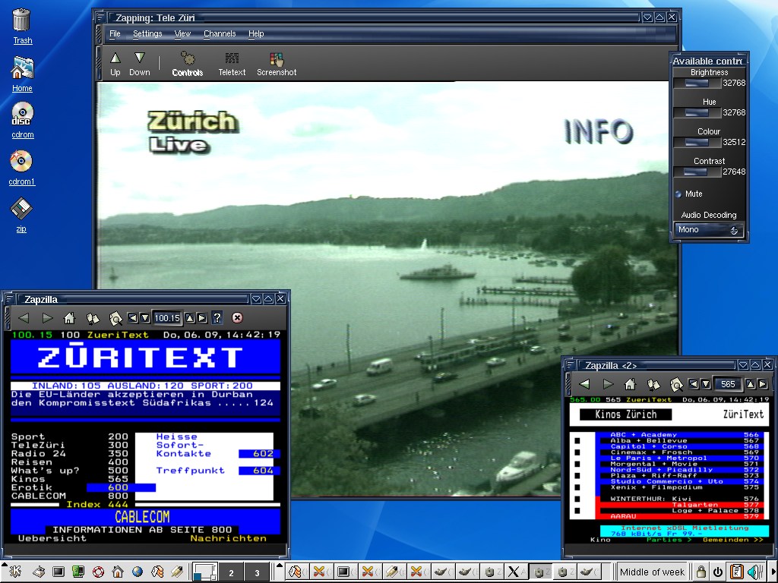Step page number down in Zapzilla
The height and width of the screenshot is (583, 778).
tap(144, 318)
